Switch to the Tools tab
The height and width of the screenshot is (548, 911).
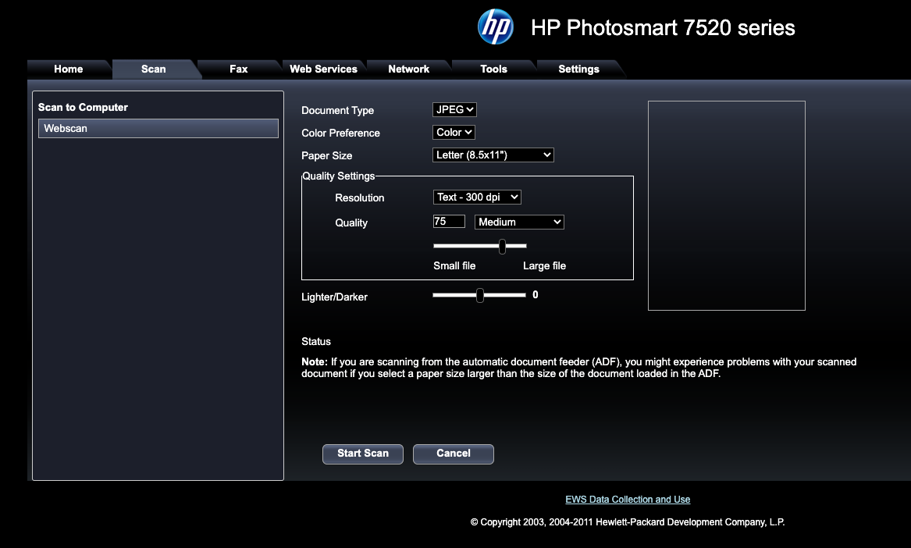[x=493, y=69]
